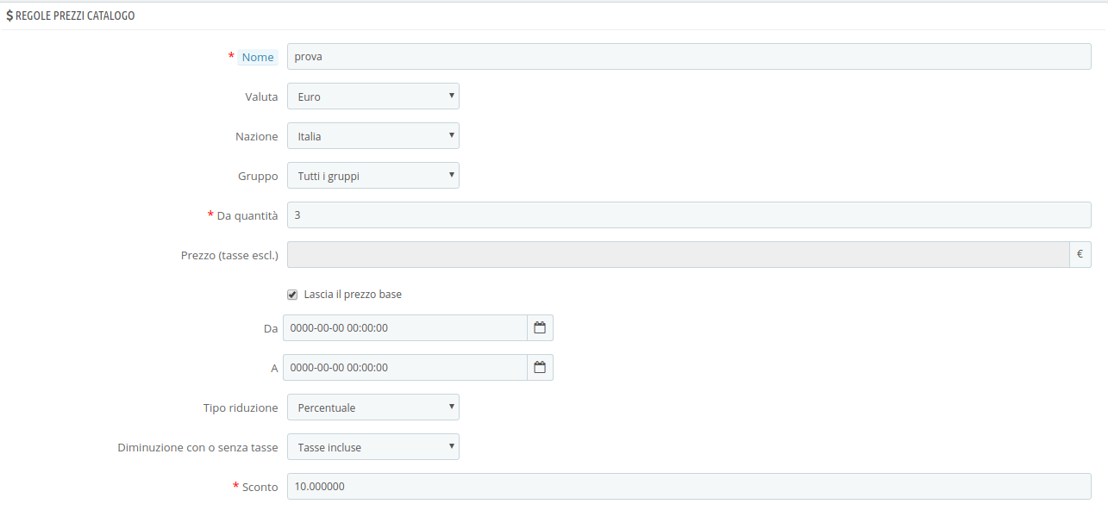Open the Gruppo dropdown showing Tutti i gruppi

point(372,176)
